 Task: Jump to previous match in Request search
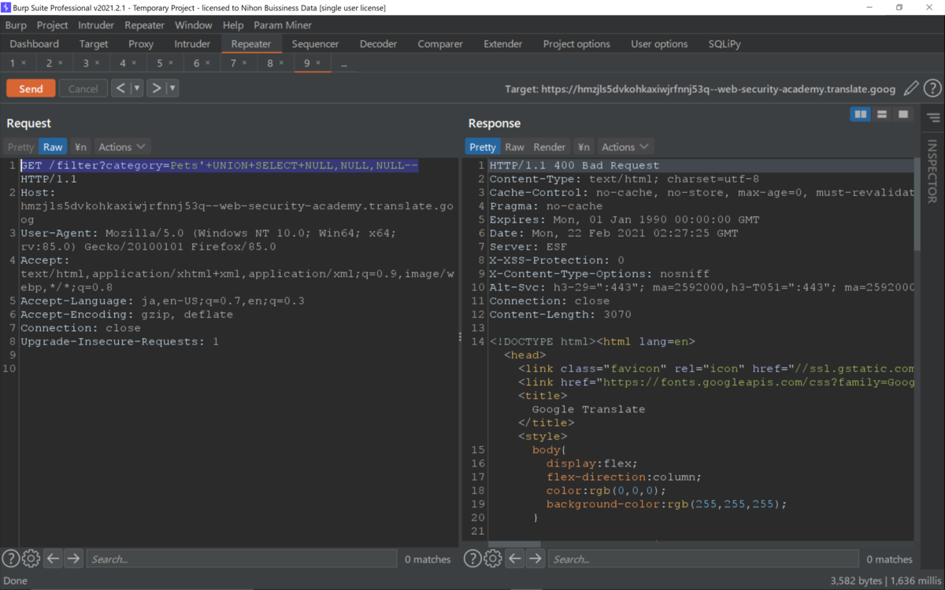53,559
